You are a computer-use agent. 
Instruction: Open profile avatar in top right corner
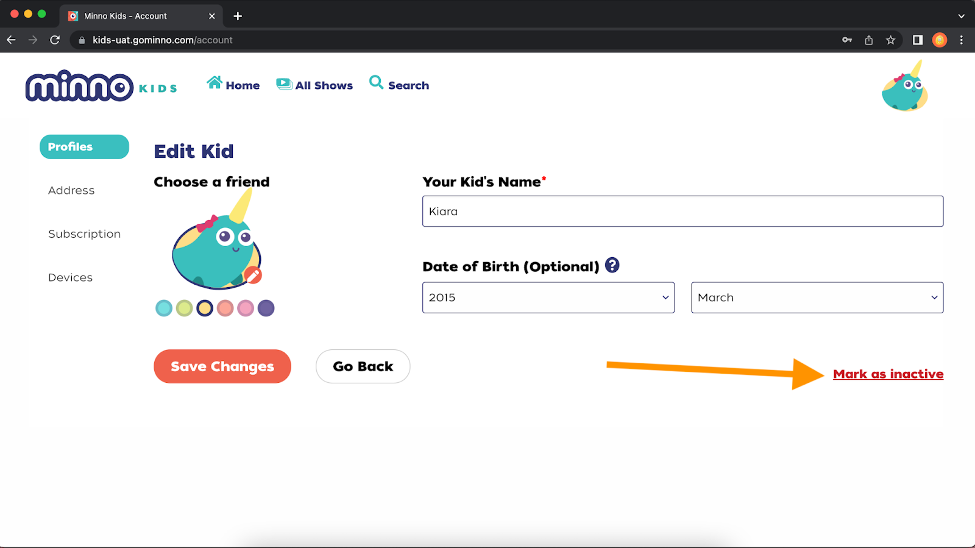click(904, 88)
